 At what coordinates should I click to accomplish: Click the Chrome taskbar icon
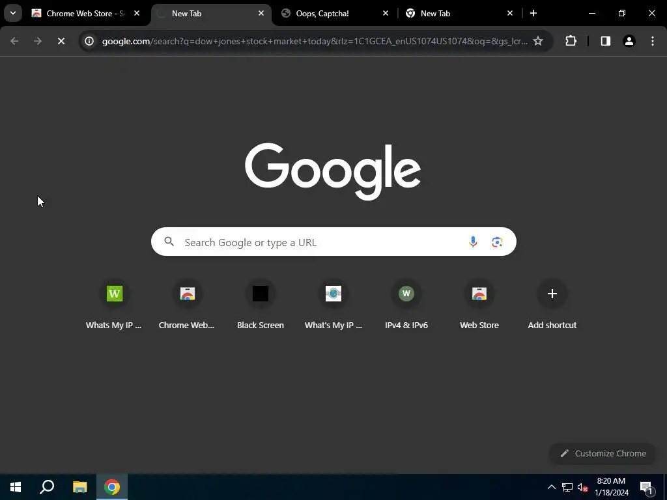(x=112, y=487)
